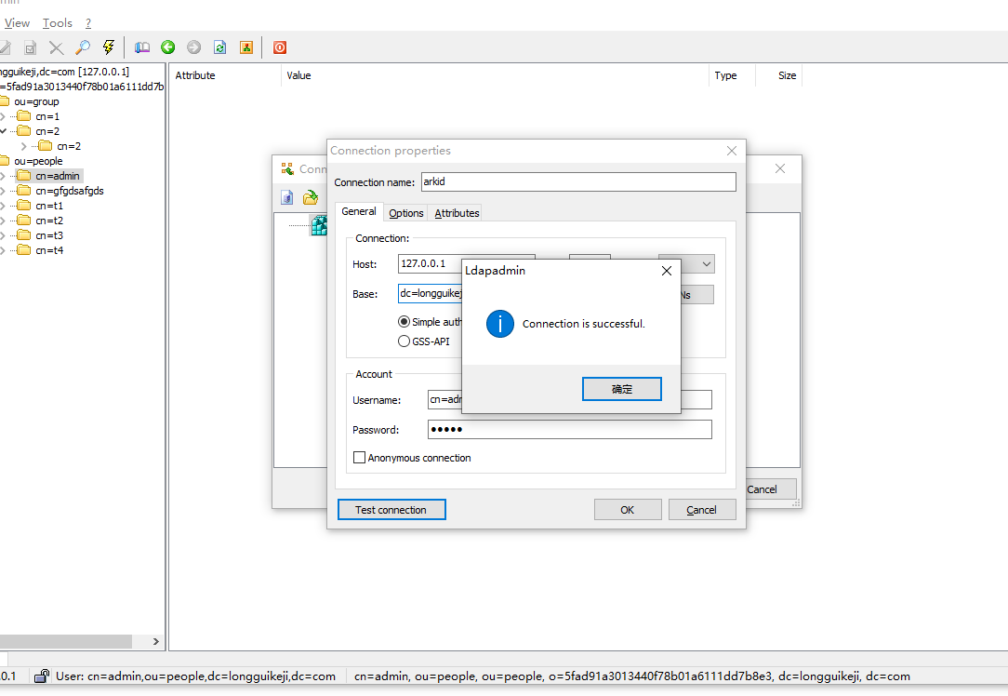Close the Ldapadmin message dialog
Viewport: 1008px width, 696px height.
667,271
